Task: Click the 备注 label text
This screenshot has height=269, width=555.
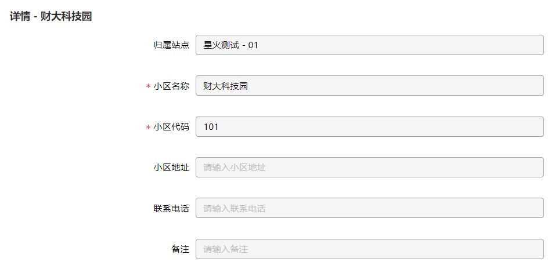Action: point(180,249)
